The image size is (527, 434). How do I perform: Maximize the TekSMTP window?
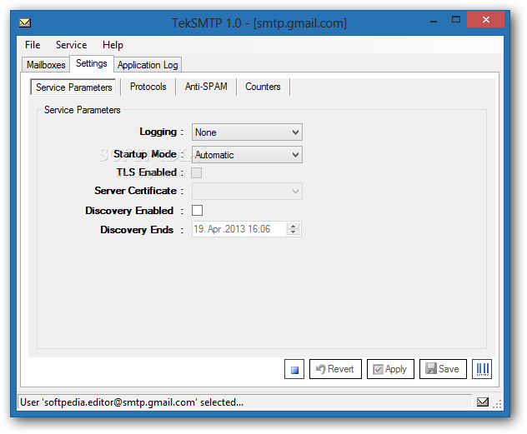click(456, 19)
